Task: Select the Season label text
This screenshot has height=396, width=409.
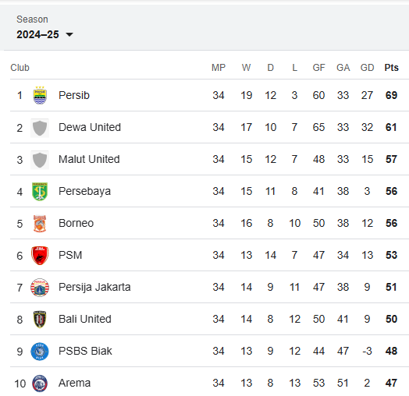Action: click(32, 19)
